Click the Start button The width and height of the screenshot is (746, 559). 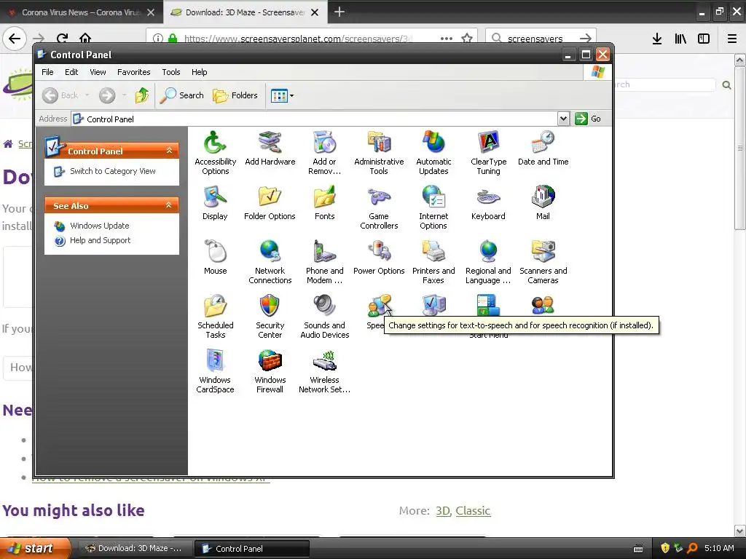(x=35, y=548)
